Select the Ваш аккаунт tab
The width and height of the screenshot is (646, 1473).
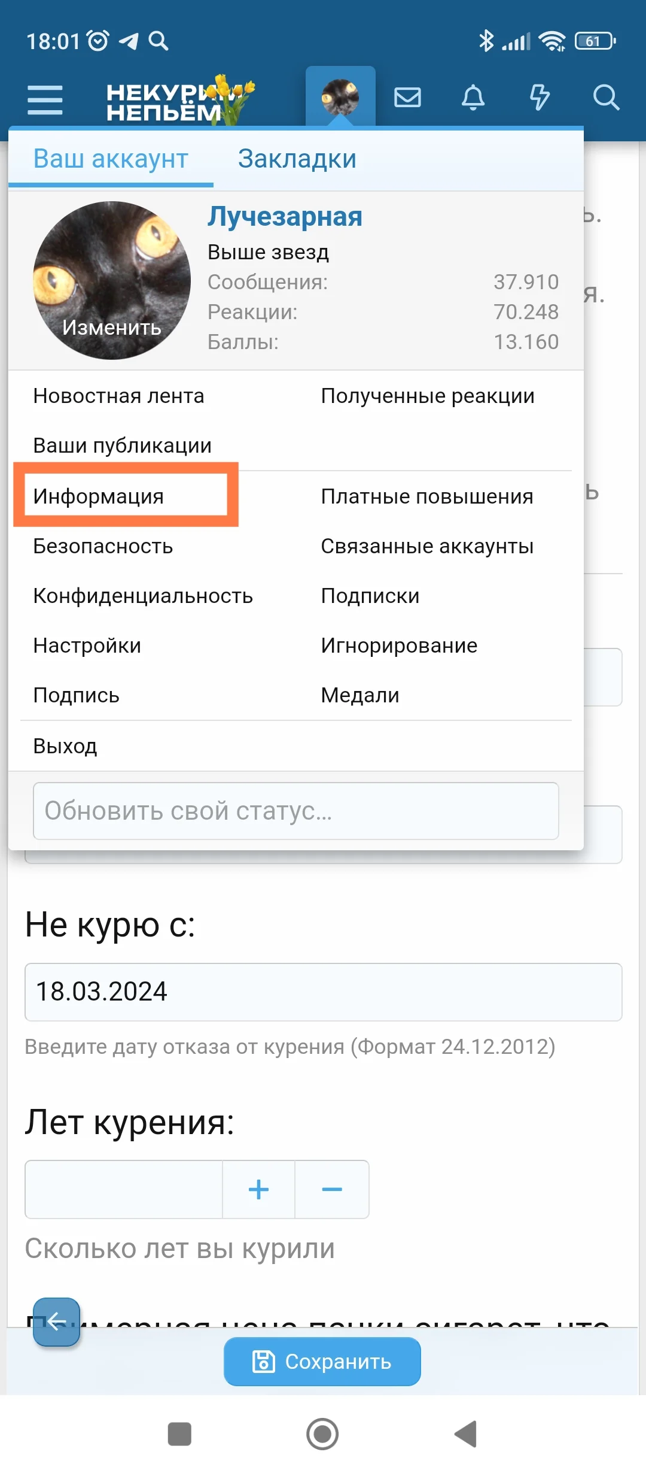click(x=111, y=159)
